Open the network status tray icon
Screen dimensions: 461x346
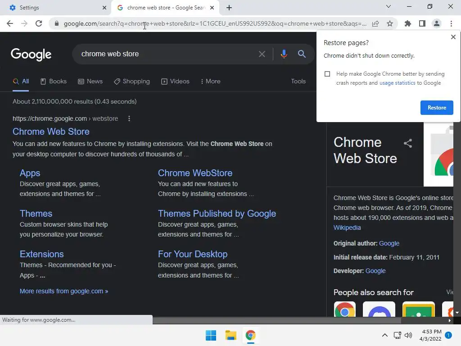[x=397, y=335]
